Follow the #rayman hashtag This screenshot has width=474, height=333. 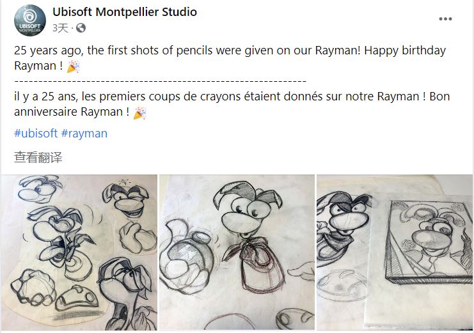pos(84,133)
